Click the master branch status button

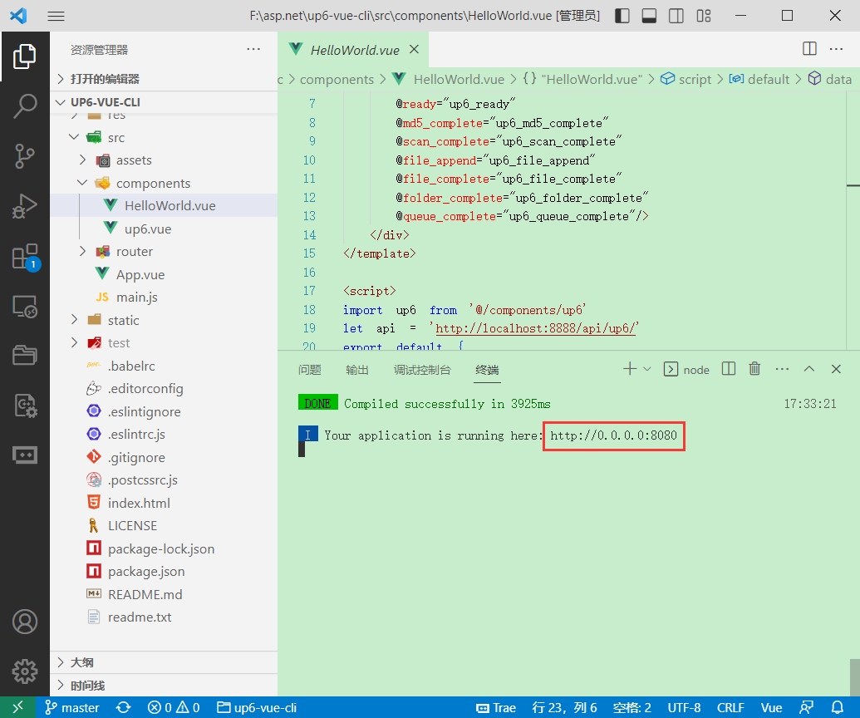[72, 708]
